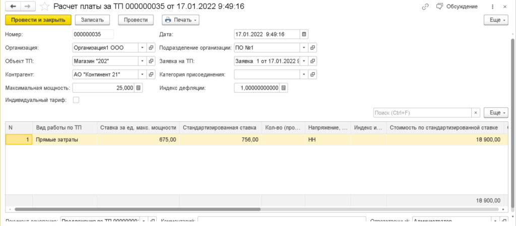516x226 pixels.
Task: Expand the Объект ТП dropdown
Action: 142,61
